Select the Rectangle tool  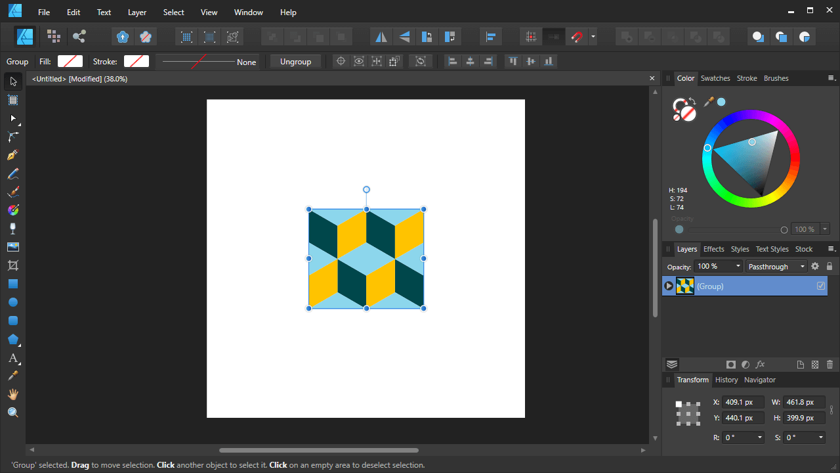(13, 284)
